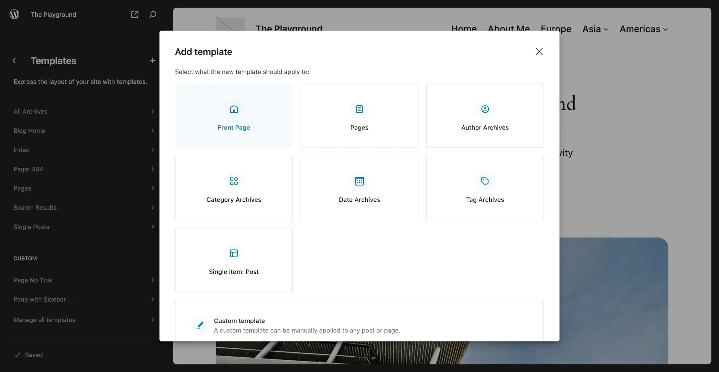Screen dimensions: 719x372
Task: Expand the chevron next to Index
Action: click(x=152, y=150)
